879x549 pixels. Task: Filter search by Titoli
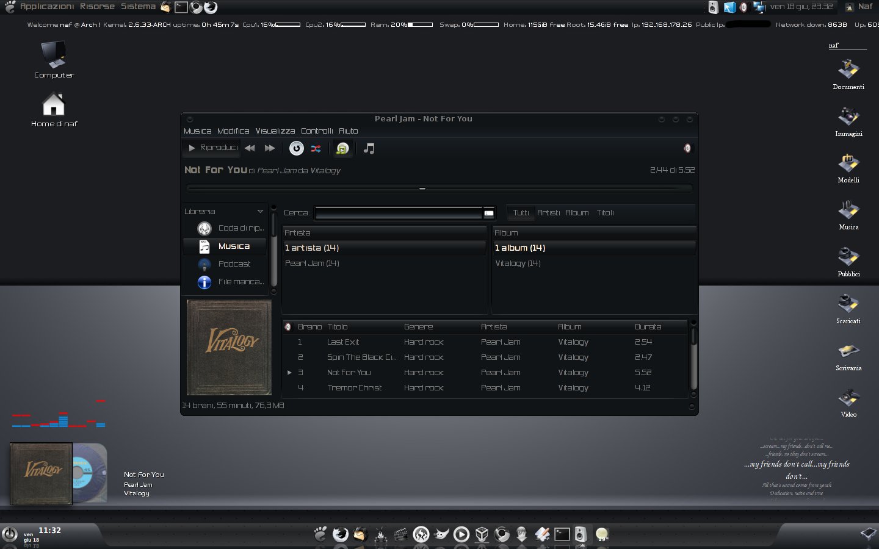[605, 213]
